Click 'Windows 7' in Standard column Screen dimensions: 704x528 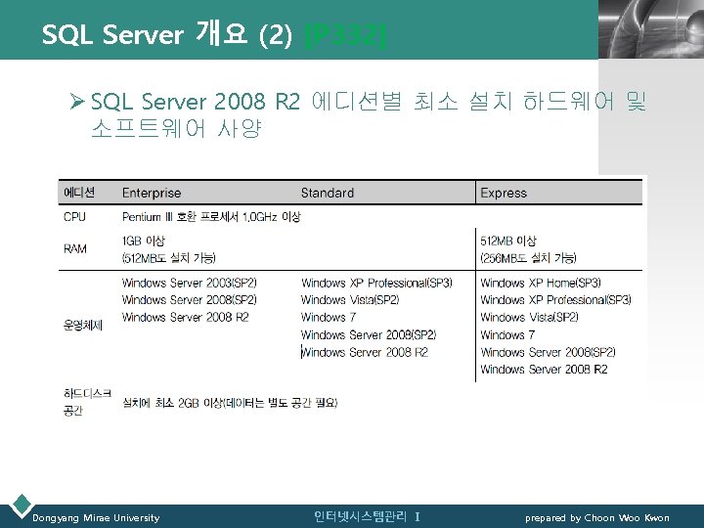point(329,317)
